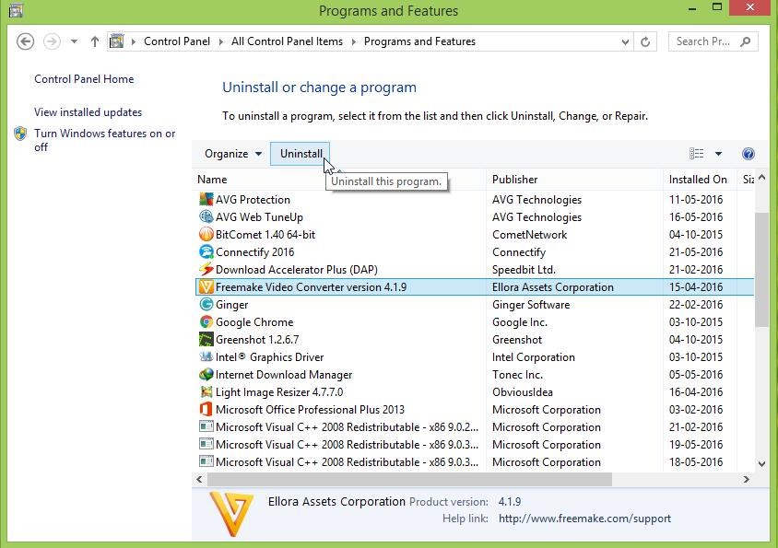Click the horizontal scrollbar left arrow
778x548 pixels.
(x=199, y=480)
